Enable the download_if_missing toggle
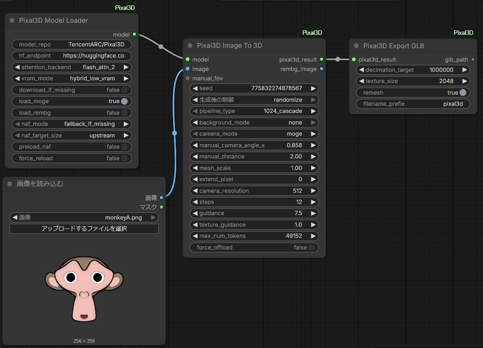This screenshot has height=348, width=483. 124,90
